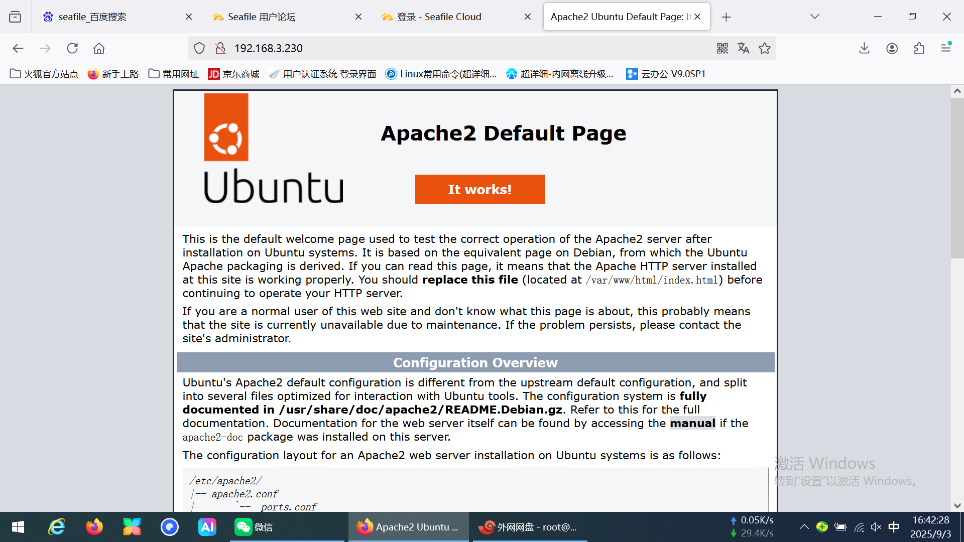Activate 外网网盘 - root@ taskbar window
The width and height of the screenshot is (964, 542).
530,527
